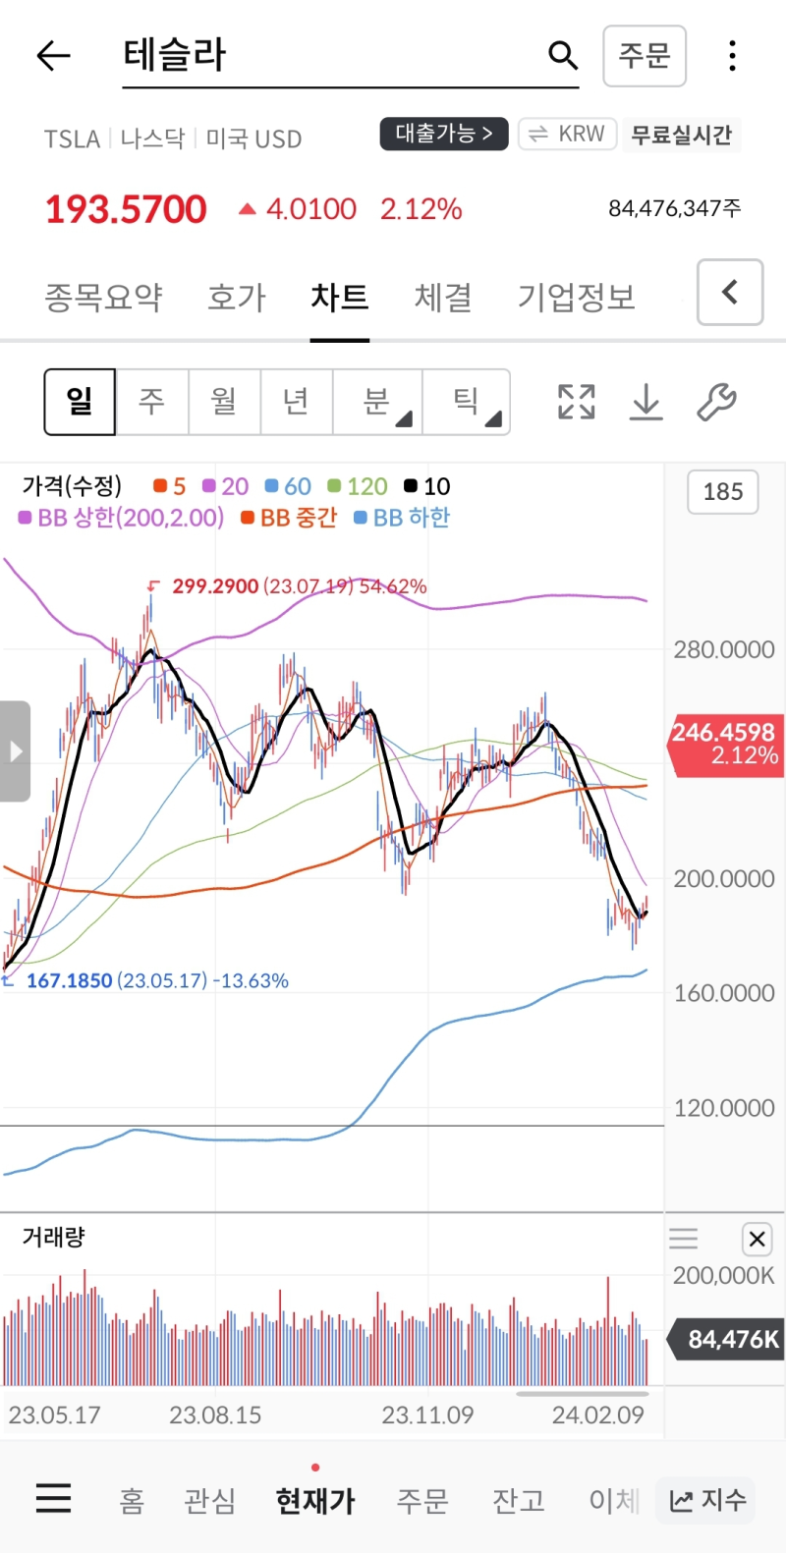The width and height of the screenshot is (786, 1553).
Task: Select the 일 daily chart period
Action: [80, 402]
